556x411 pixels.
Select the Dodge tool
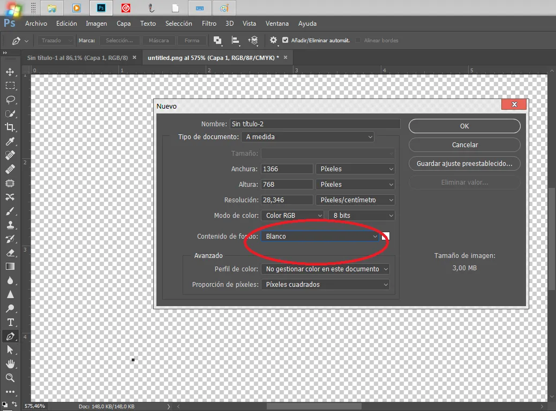[x=10, y=308]
